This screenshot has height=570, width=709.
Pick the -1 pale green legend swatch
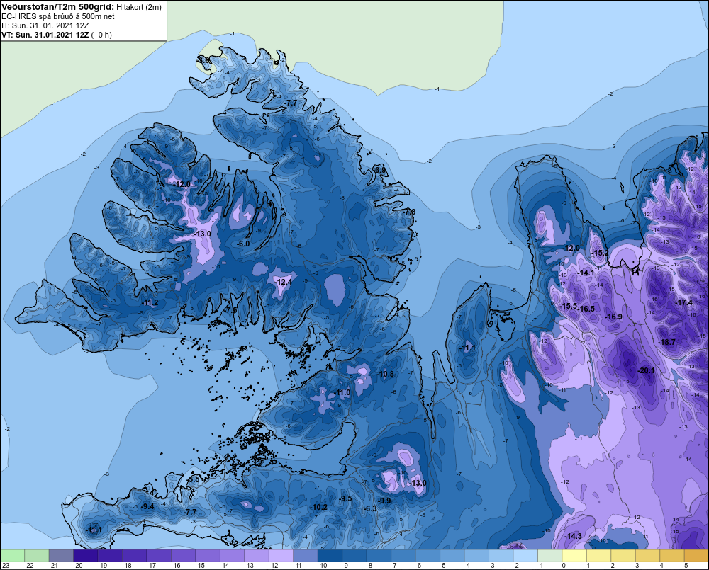(549, 556)
